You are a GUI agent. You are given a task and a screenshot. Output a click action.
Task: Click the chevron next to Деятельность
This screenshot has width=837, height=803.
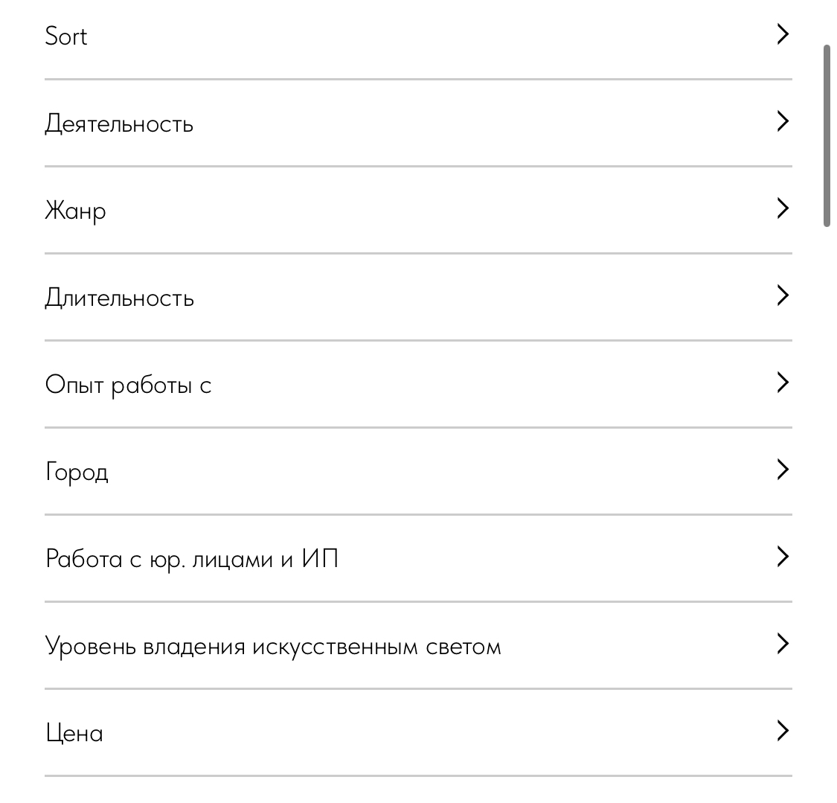pos(783,121)
